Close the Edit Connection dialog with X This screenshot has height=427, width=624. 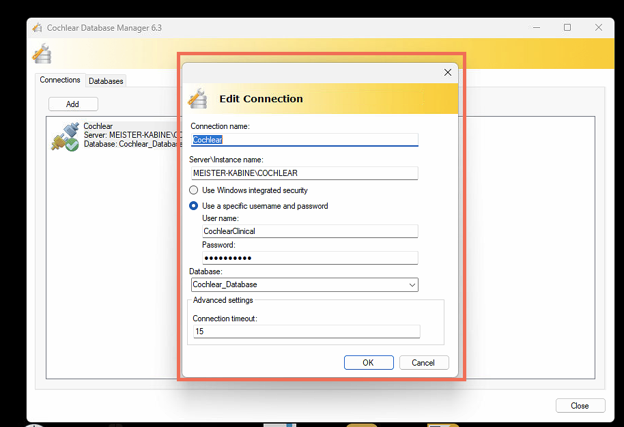tap(448, 72)
